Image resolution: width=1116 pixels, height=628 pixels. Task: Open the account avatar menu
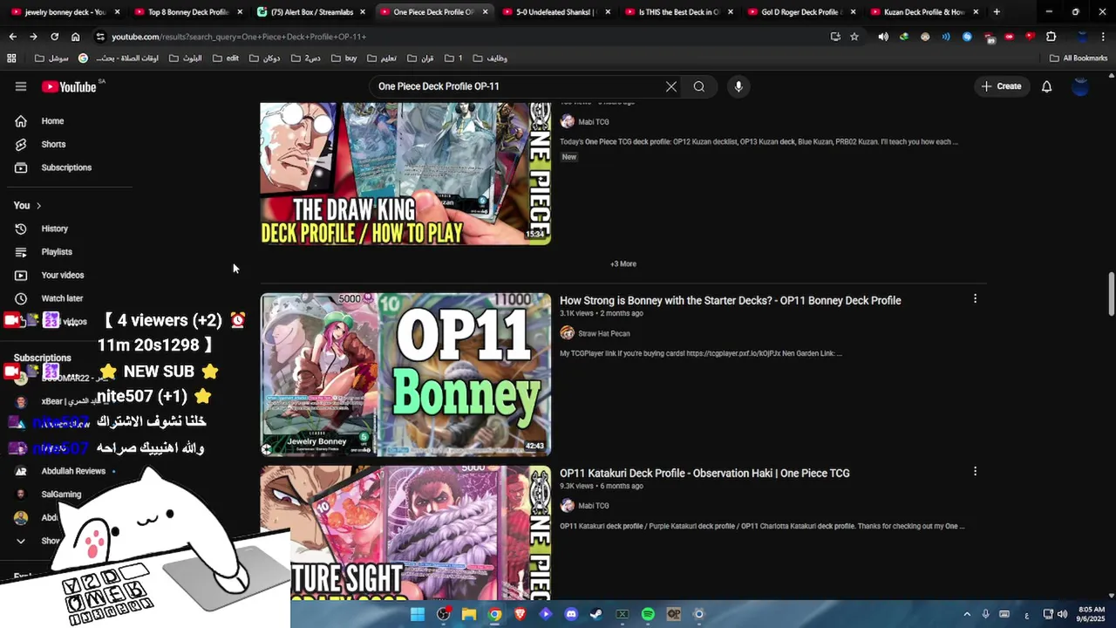(x=1080, y=86)
